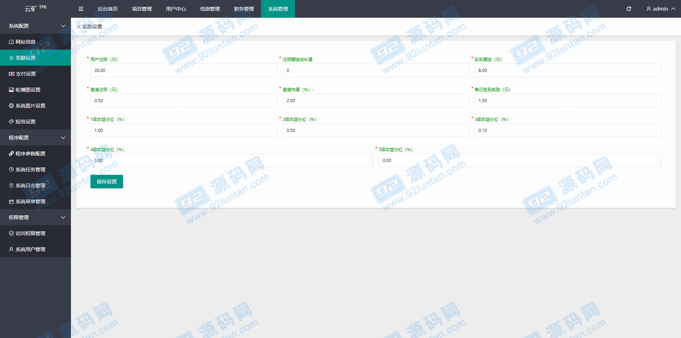
Task: Select 短信设置 in the sidebar
Action: 26,122
